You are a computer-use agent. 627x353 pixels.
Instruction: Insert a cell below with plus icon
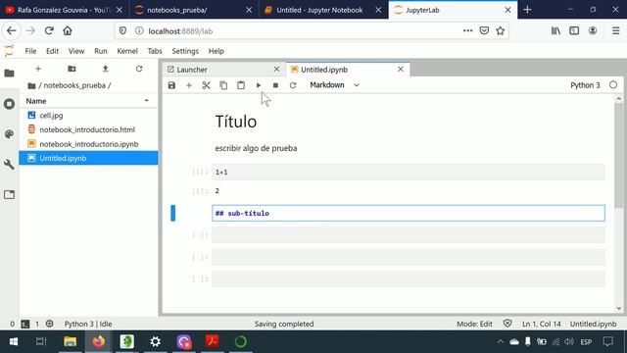coord(189,85)
